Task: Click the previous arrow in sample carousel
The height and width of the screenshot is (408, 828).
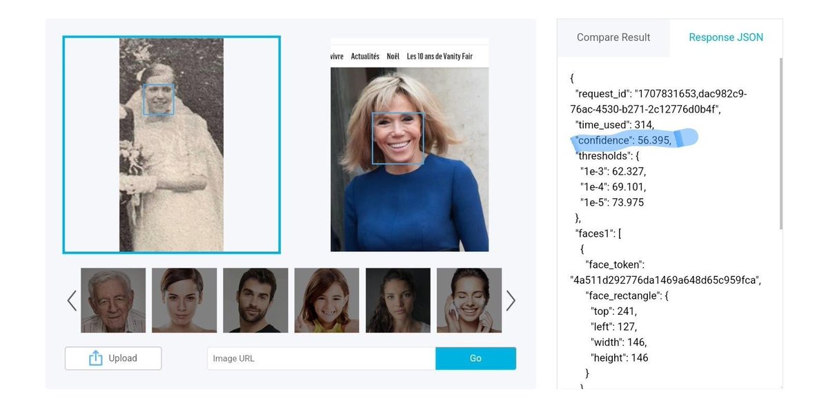Action: [72, 300]
